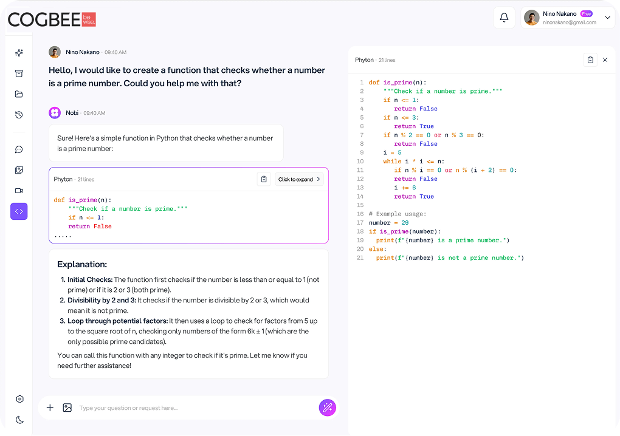Close the right code panel

[x=605, y=60]
